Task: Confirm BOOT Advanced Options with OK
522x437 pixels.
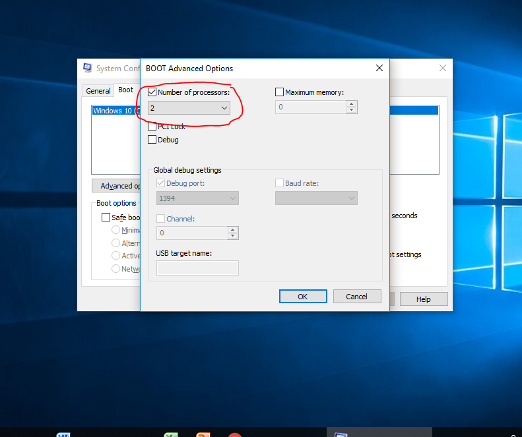Action: coord(303,297)
